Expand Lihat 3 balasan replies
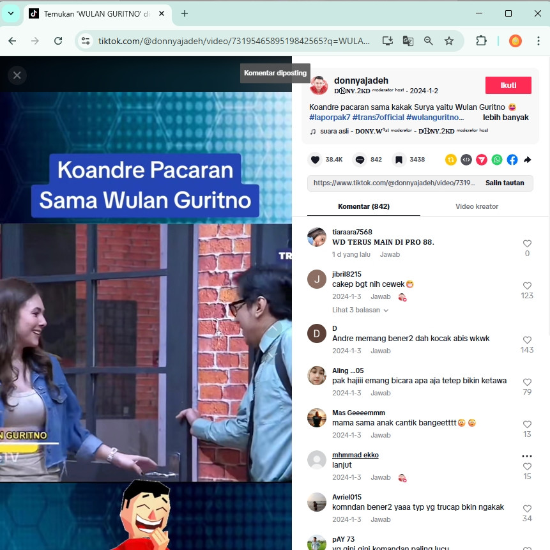 tap(360, 310)
